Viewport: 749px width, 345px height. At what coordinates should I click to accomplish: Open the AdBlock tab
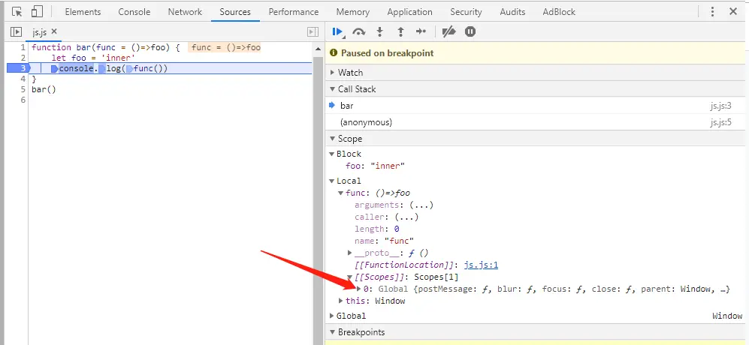click(559, 12)
